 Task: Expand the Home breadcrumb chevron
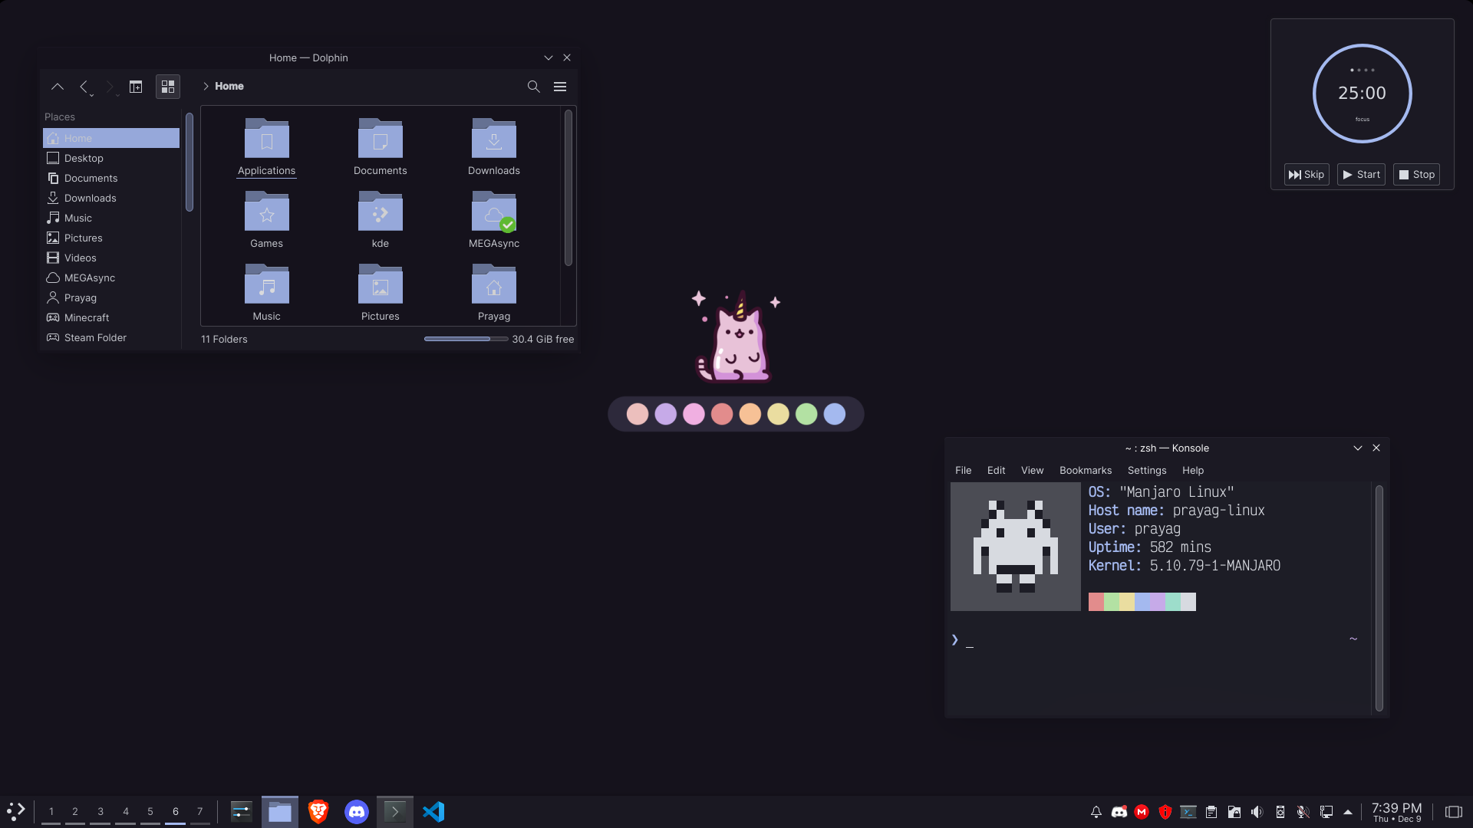pyautogui.click(x=206, y=87)
